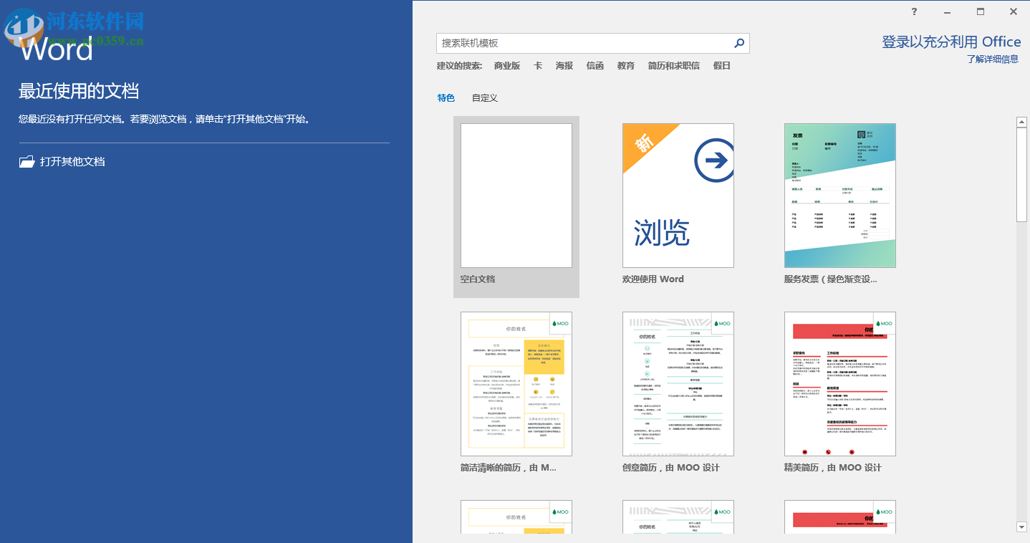Click 登录以充分利用 Office sign-in link

(950, 42)
